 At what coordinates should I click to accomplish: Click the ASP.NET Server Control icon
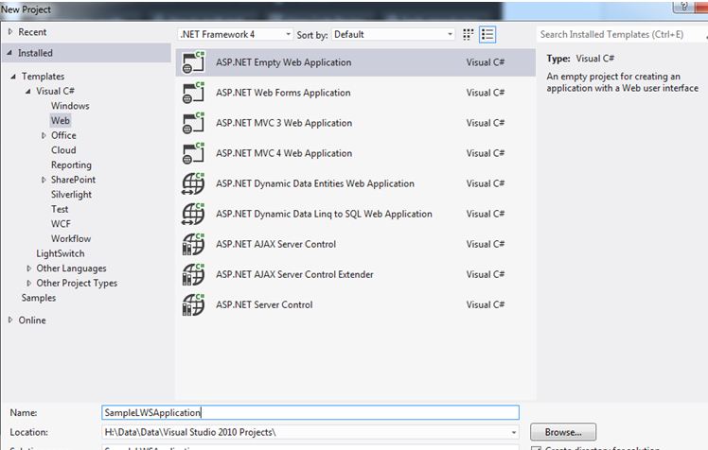(x=193, y=304)
